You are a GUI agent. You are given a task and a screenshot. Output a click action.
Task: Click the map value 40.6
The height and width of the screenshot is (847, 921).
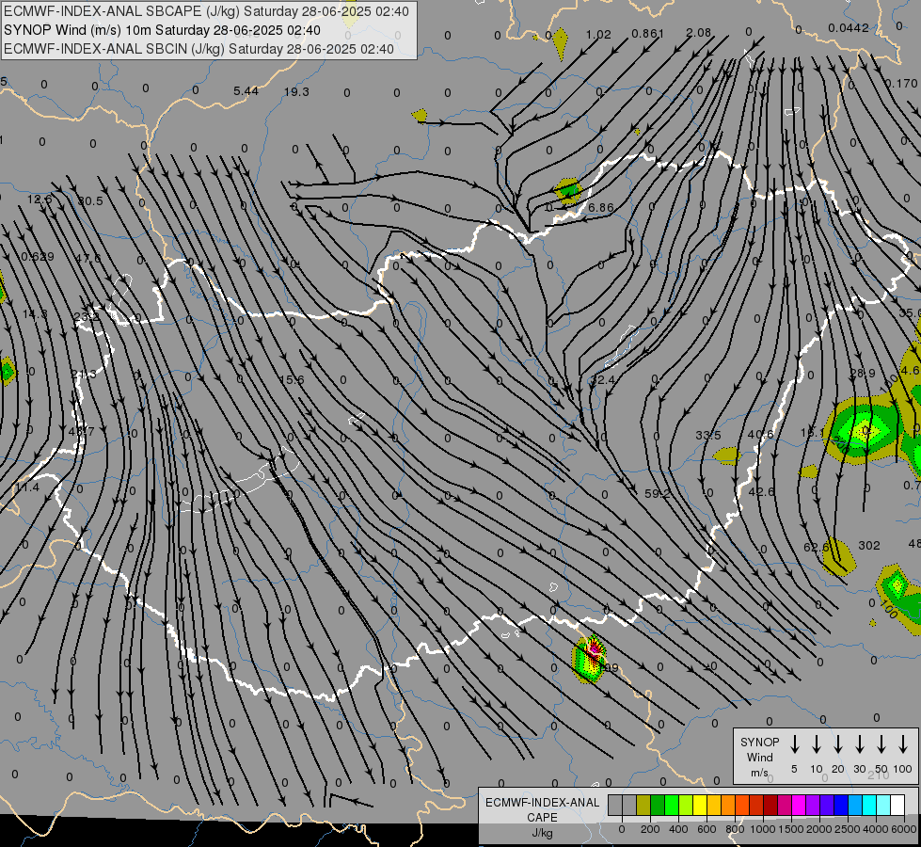click(761, 435)
